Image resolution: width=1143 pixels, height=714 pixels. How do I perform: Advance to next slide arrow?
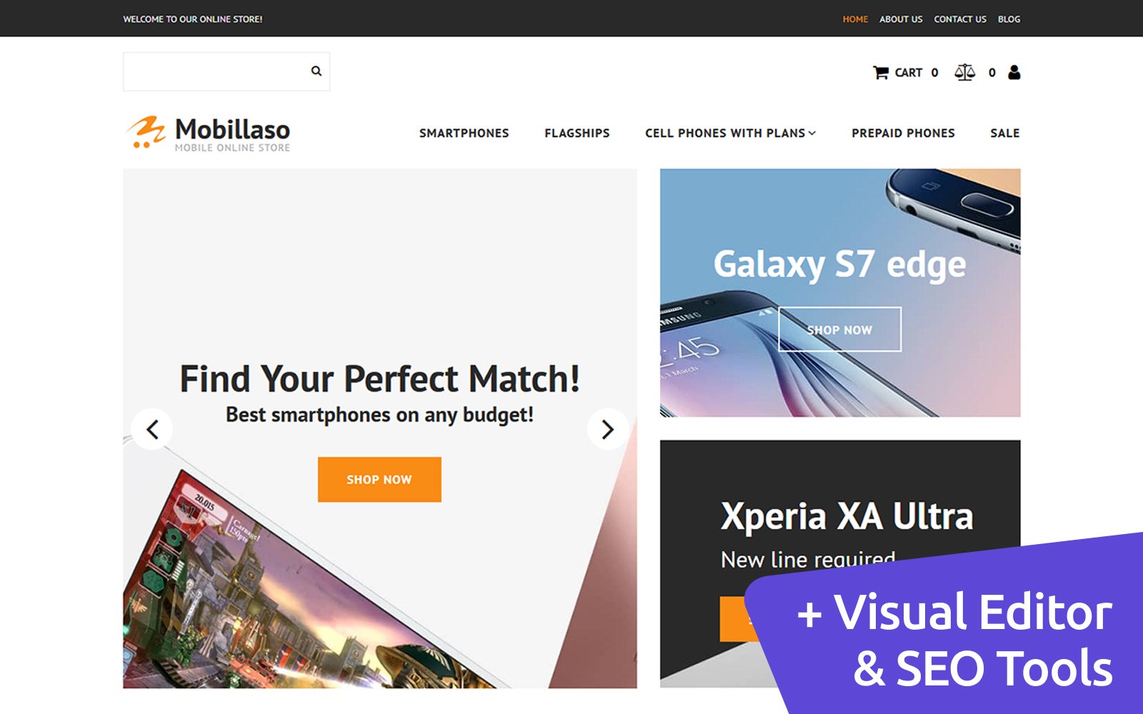(x=608, y=429)
